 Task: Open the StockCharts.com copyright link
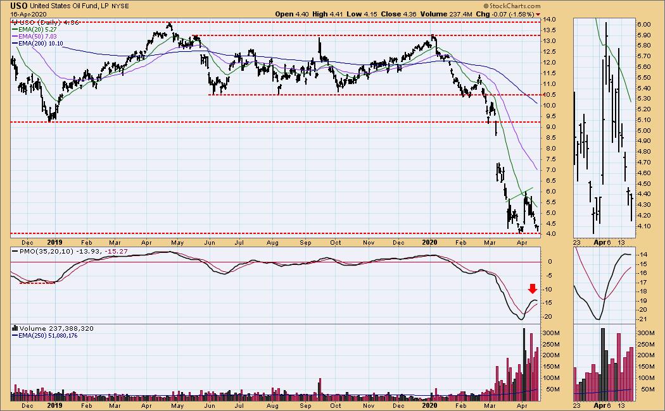[512, 6]
